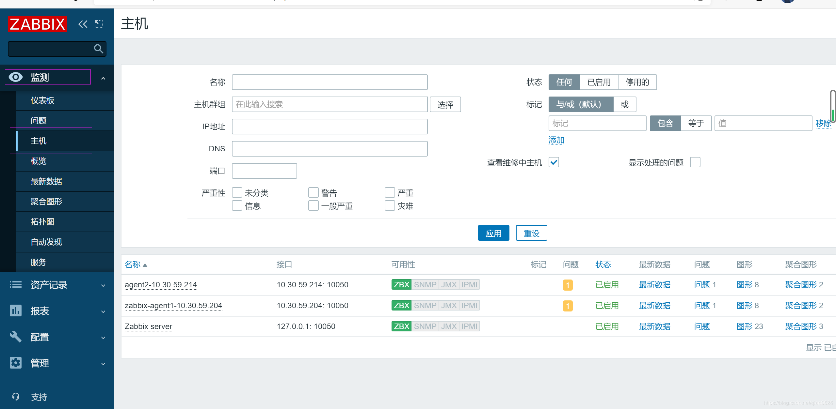Switch tag mode to 或
This screenshot has width=836, height=409.
coord(625,104)
